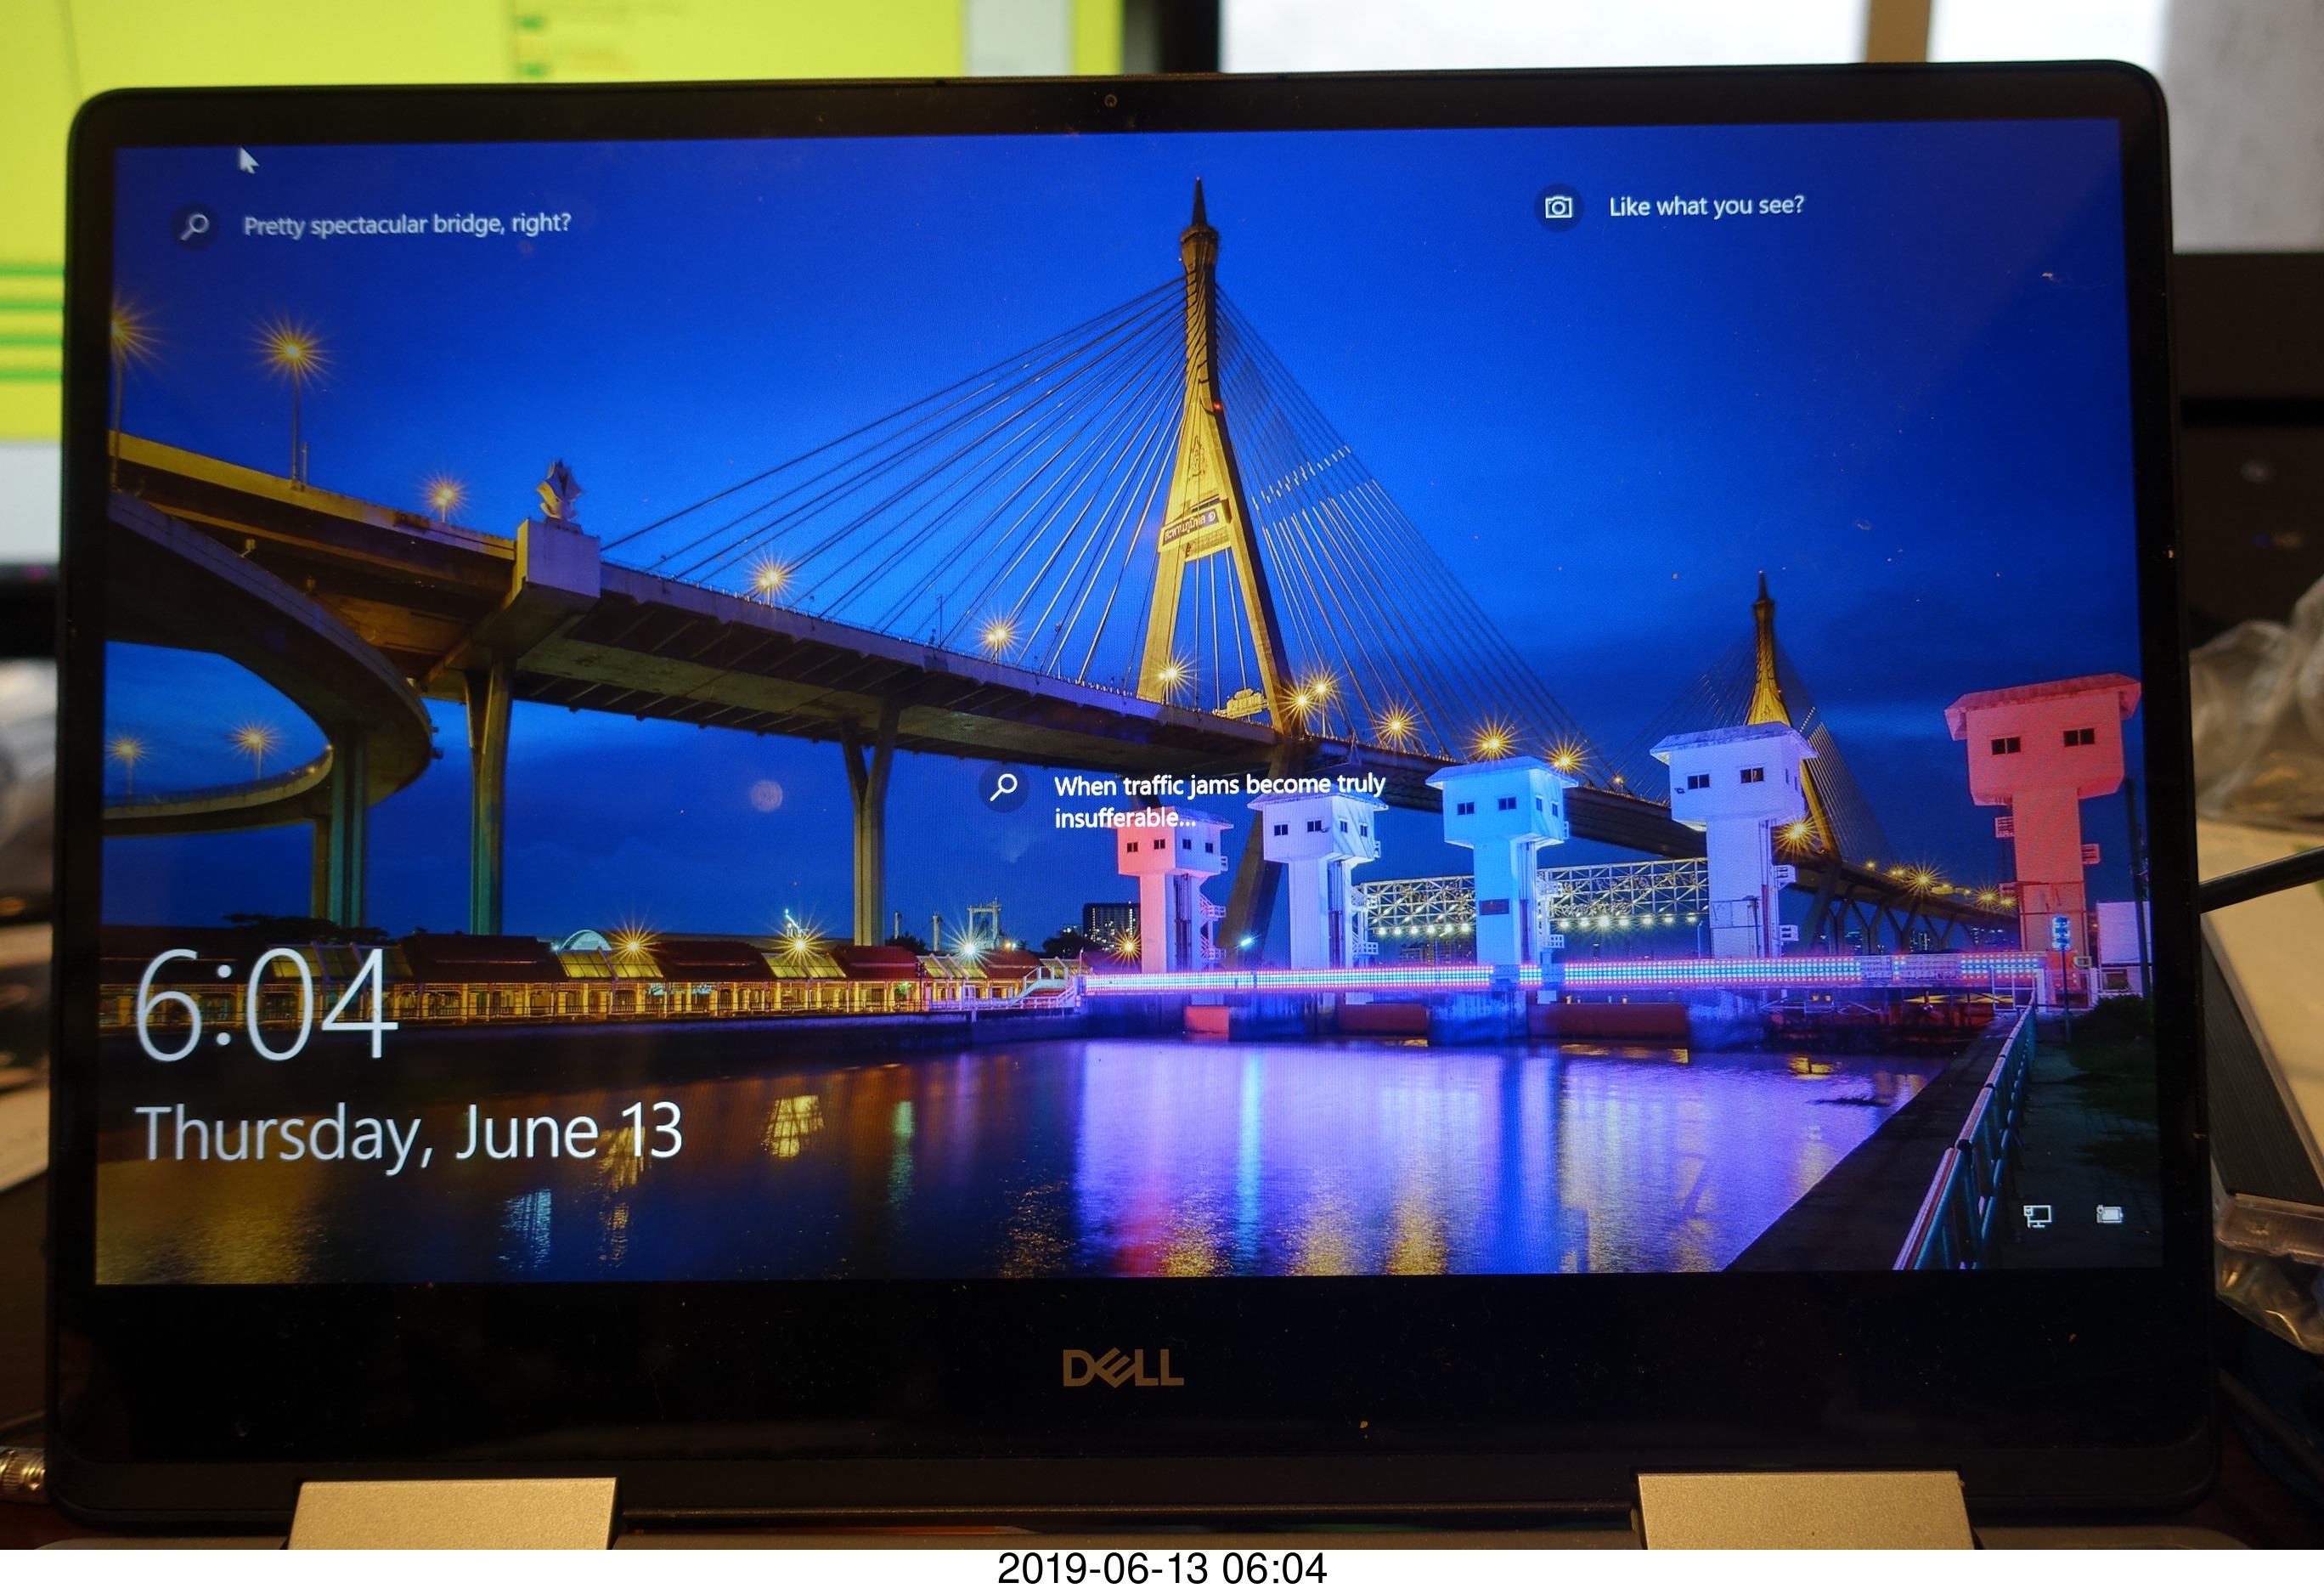Click the 6:04 lock screen clock
Screen dimensions: 2324x1594
[x=263, y=1005]
